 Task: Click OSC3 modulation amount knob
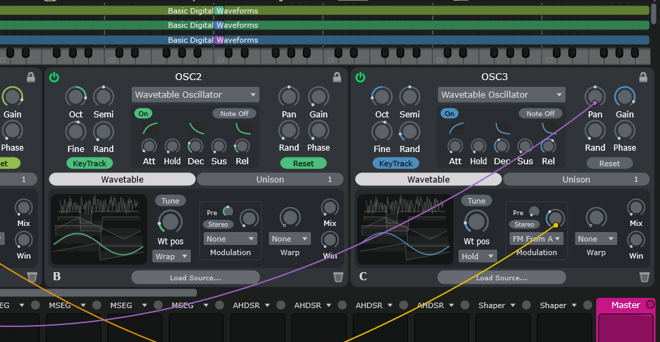pyautogui.click(x=555, y=218)
